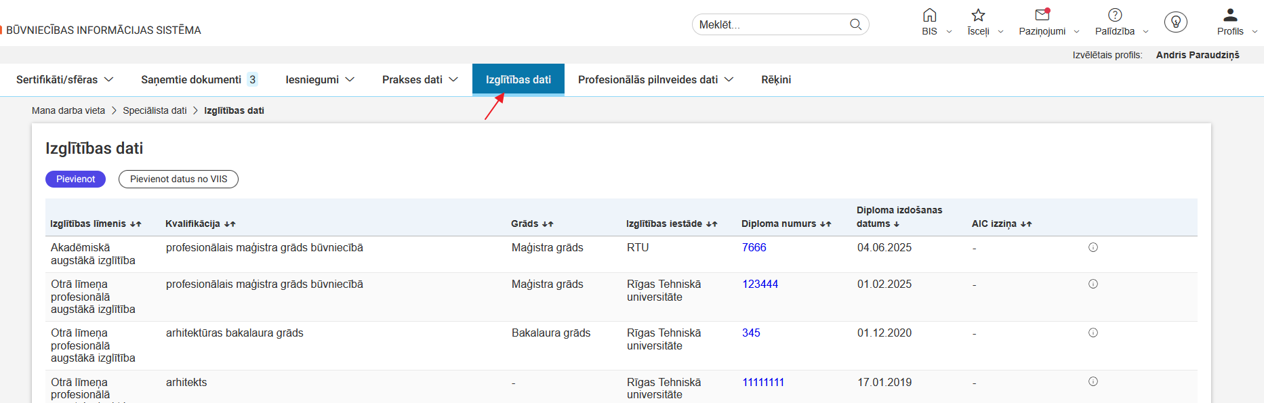1264x403 pixels.
Task: Expand Sertifikāti/sfēras menu
Action: click(x=65, y=80)
